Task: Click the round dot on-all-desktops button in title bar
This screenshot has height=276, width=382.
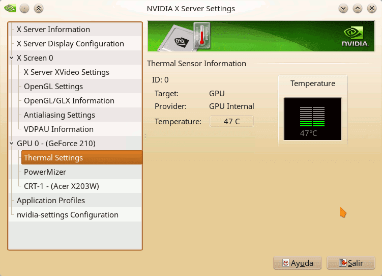Action: [24, 9]
